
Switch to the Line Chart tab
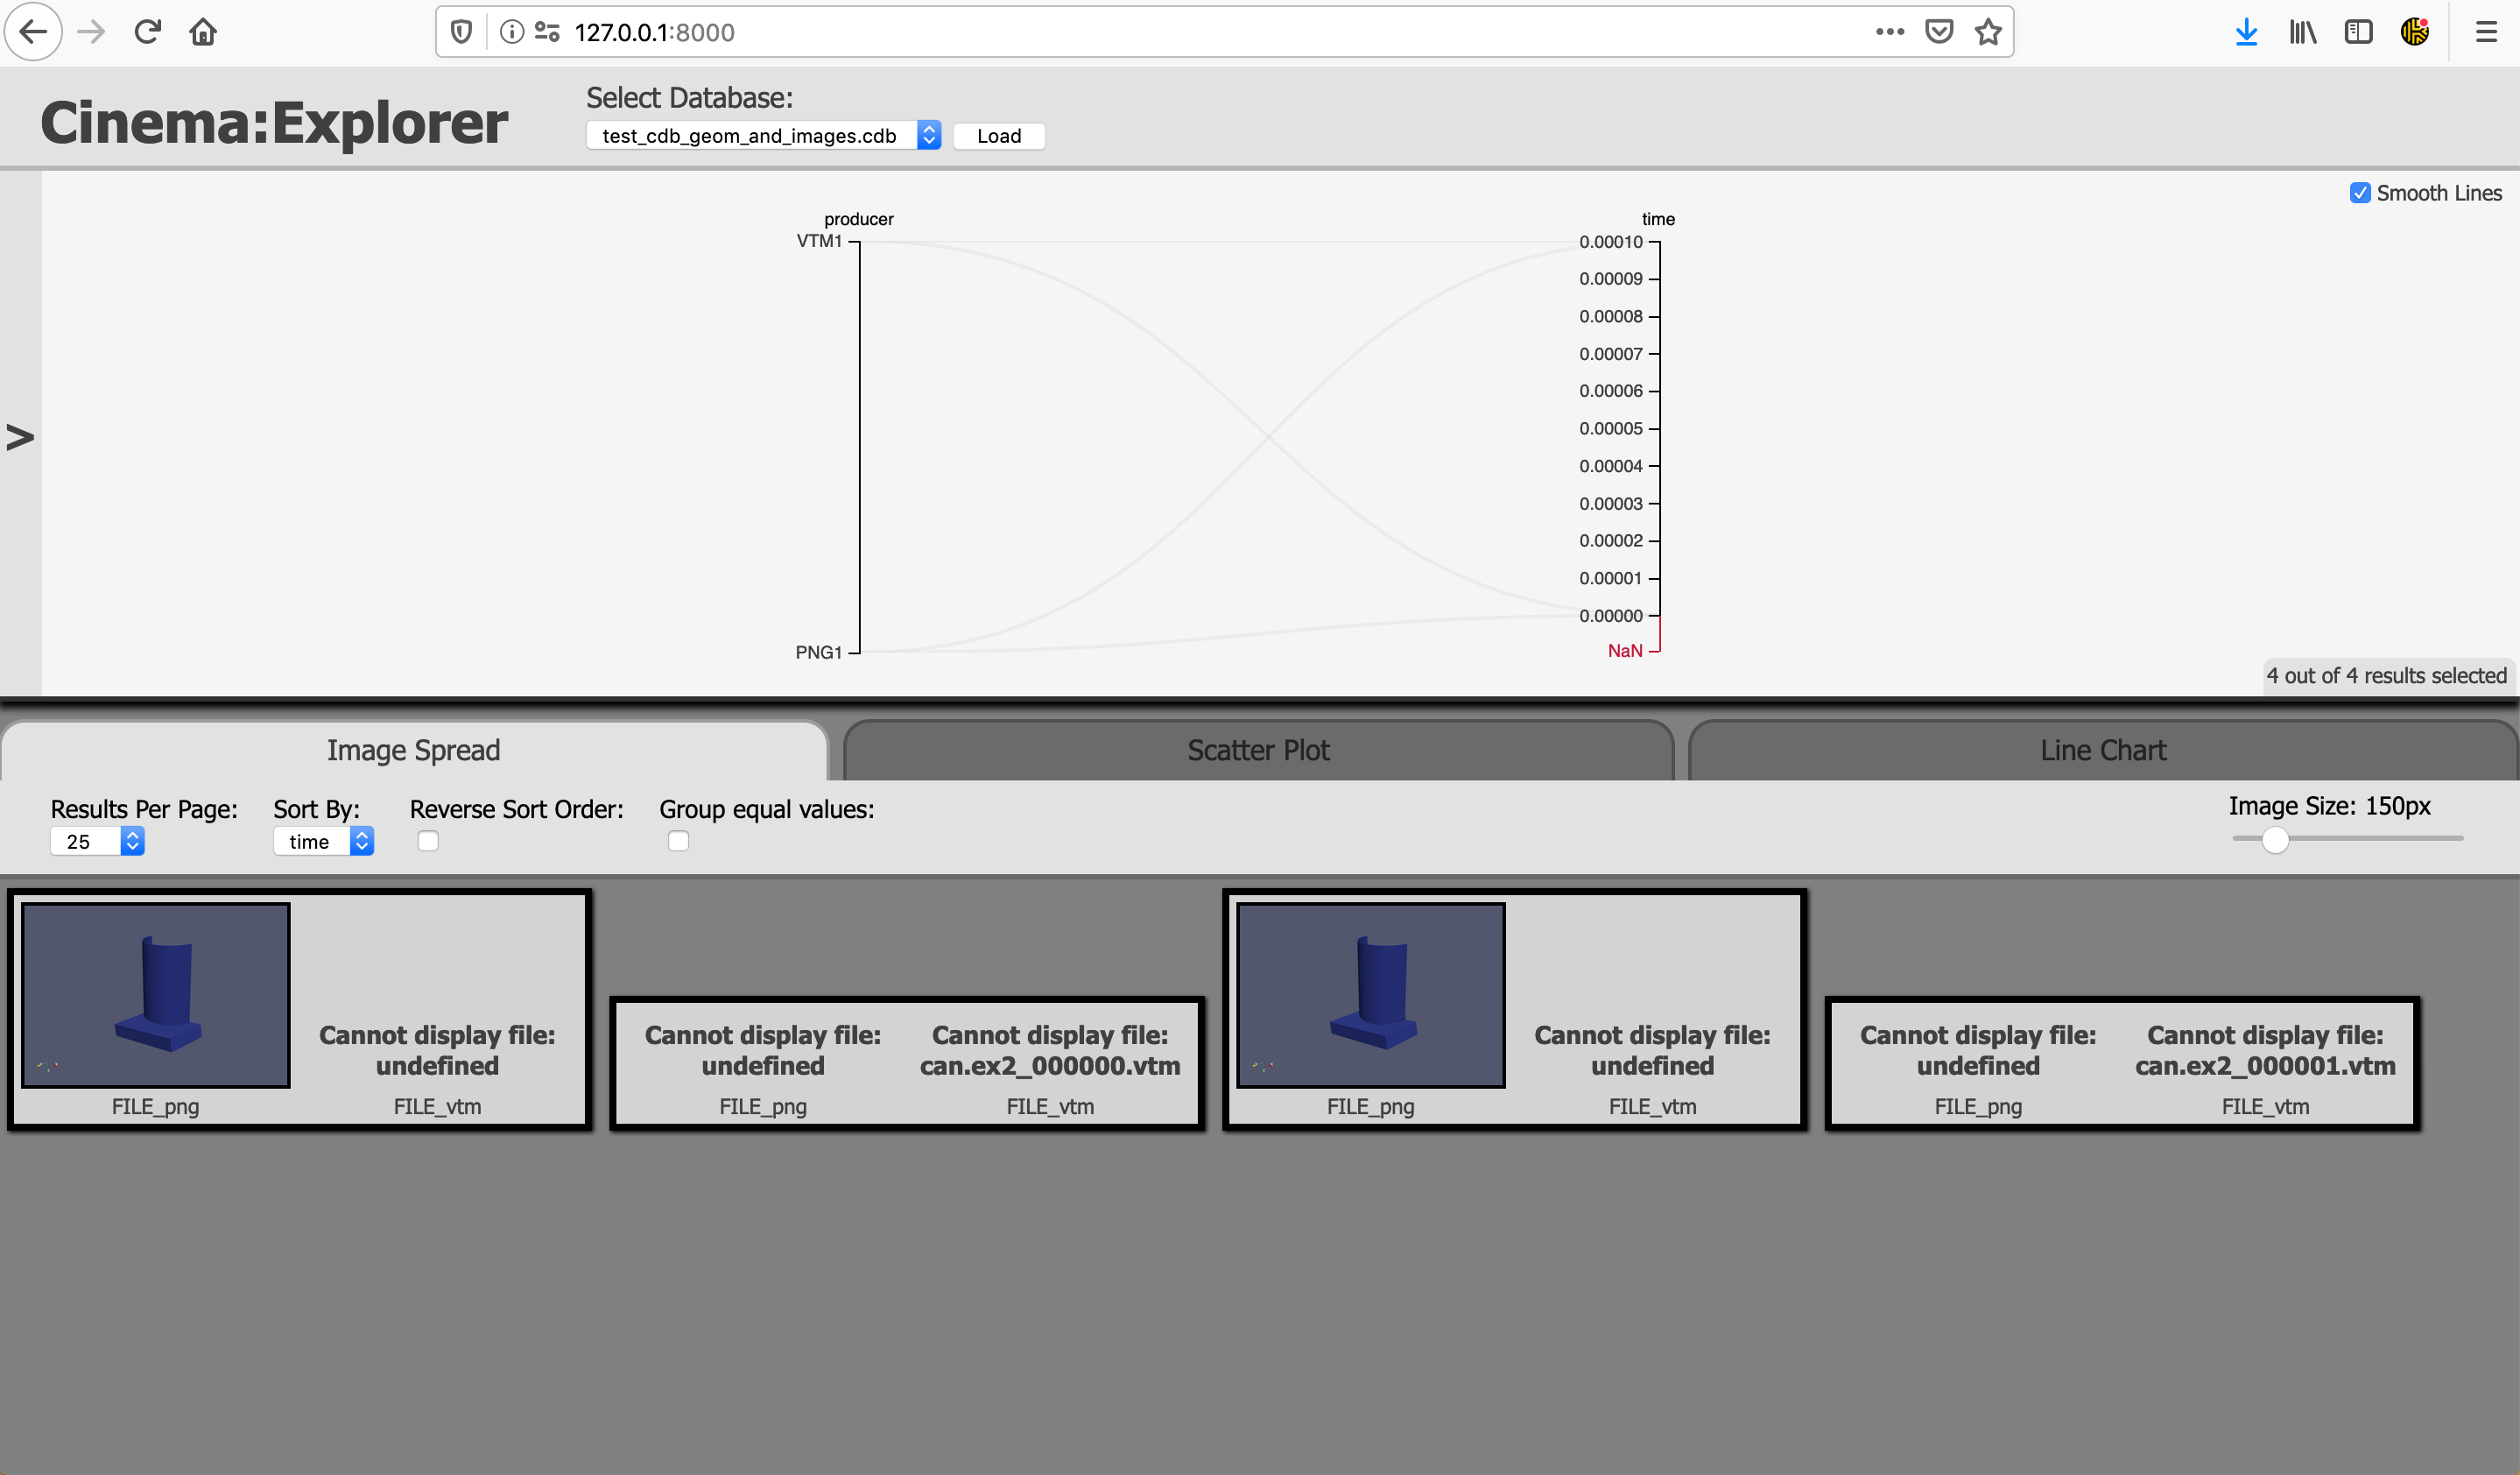[2103, 750]
